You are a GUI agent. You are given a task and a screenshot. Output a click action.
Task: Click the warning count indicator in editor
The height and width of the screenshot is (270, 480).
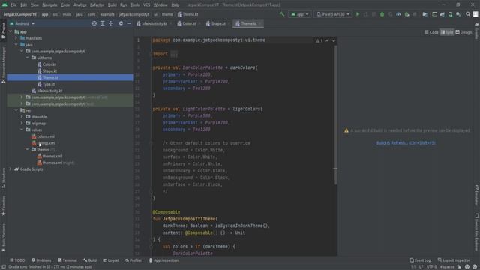[x=319, y=40]
